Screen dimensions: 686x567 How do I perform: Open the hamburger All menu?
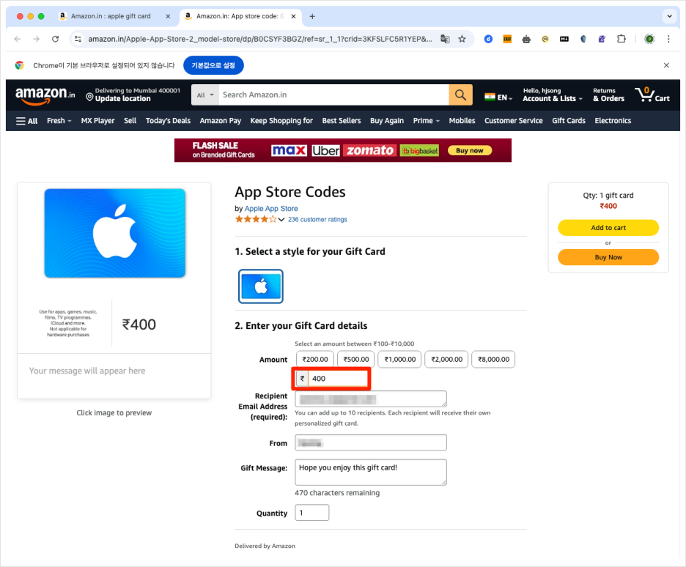26,121
